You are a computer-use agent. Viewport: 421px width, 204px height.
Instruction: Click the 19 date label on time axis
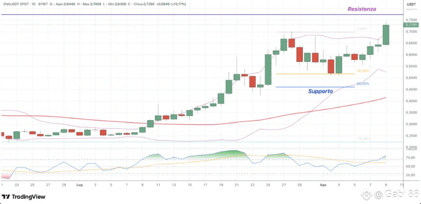(220, 185)
